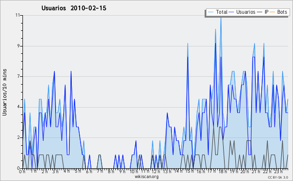This screenshot has height=181, width=293.
Task: Click the x-axis label '23 h'
Action: click(278, 171)
